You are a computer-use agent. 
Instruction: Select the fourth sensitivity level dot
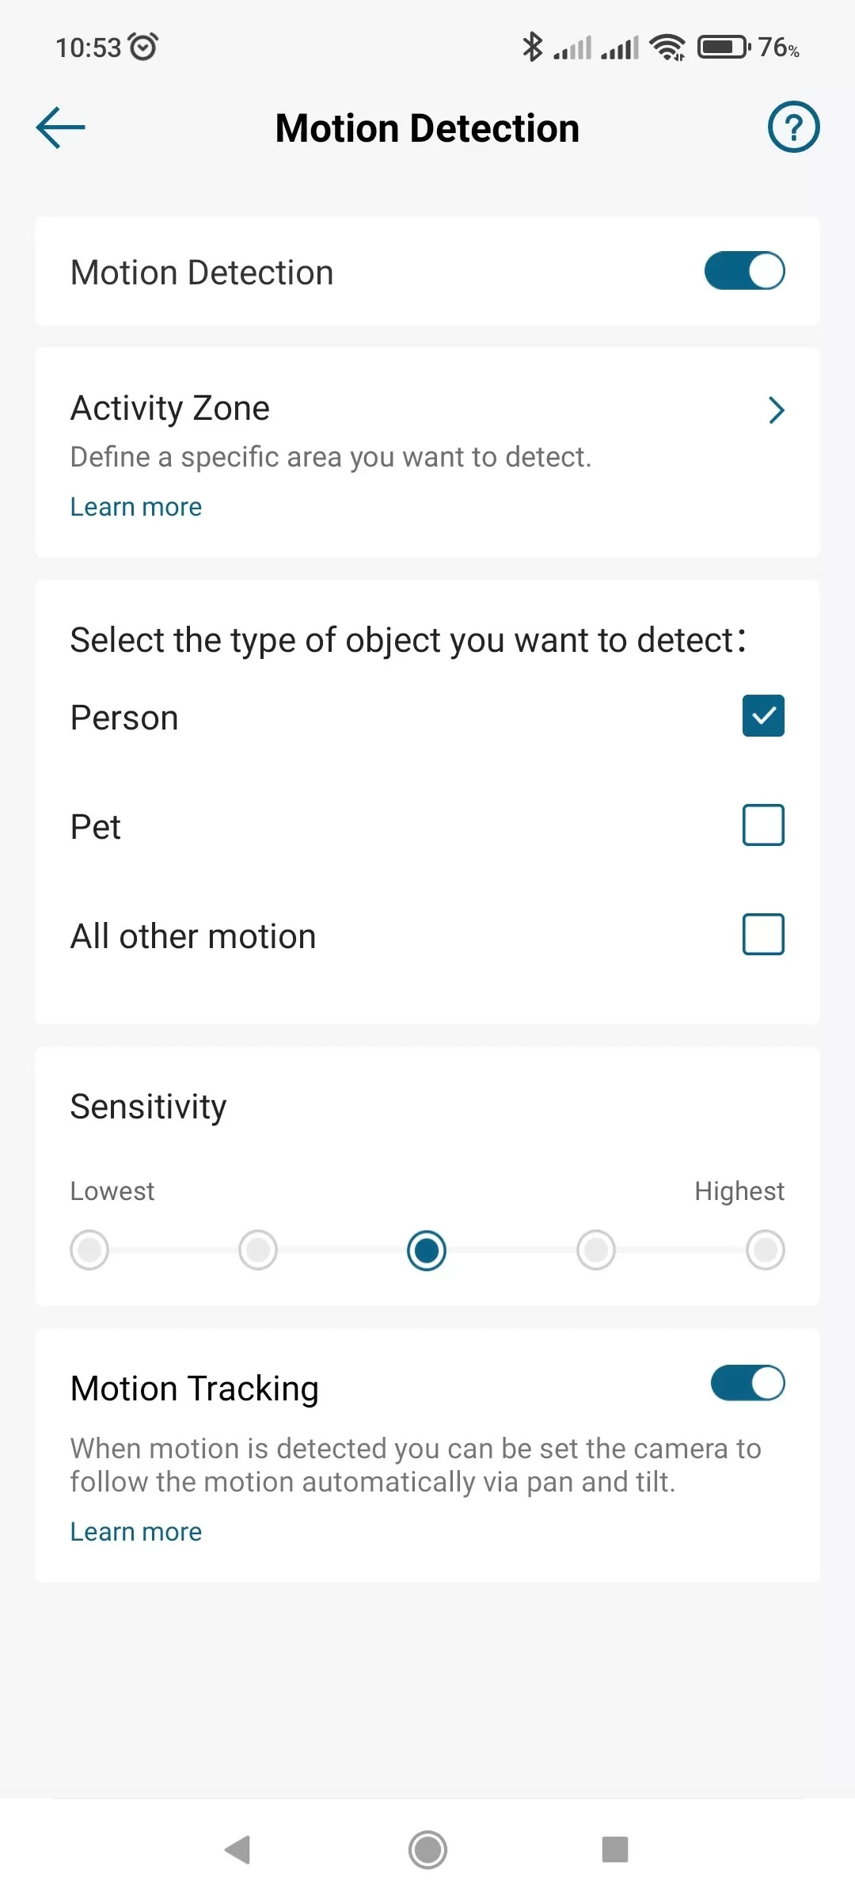click(596, 1250)
